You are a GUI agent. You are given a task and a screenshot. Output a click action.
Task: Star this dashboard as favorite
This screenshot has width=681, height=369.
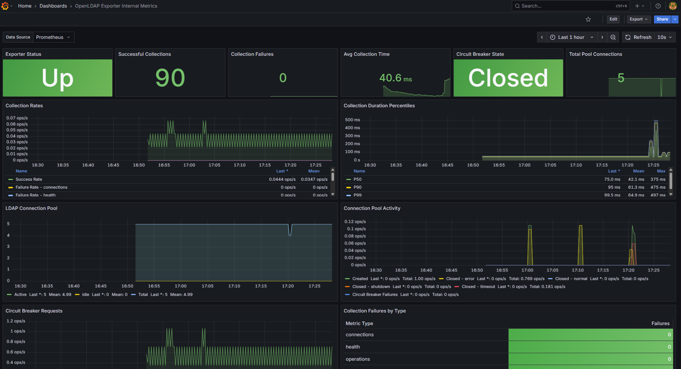[x=588, y=19]
